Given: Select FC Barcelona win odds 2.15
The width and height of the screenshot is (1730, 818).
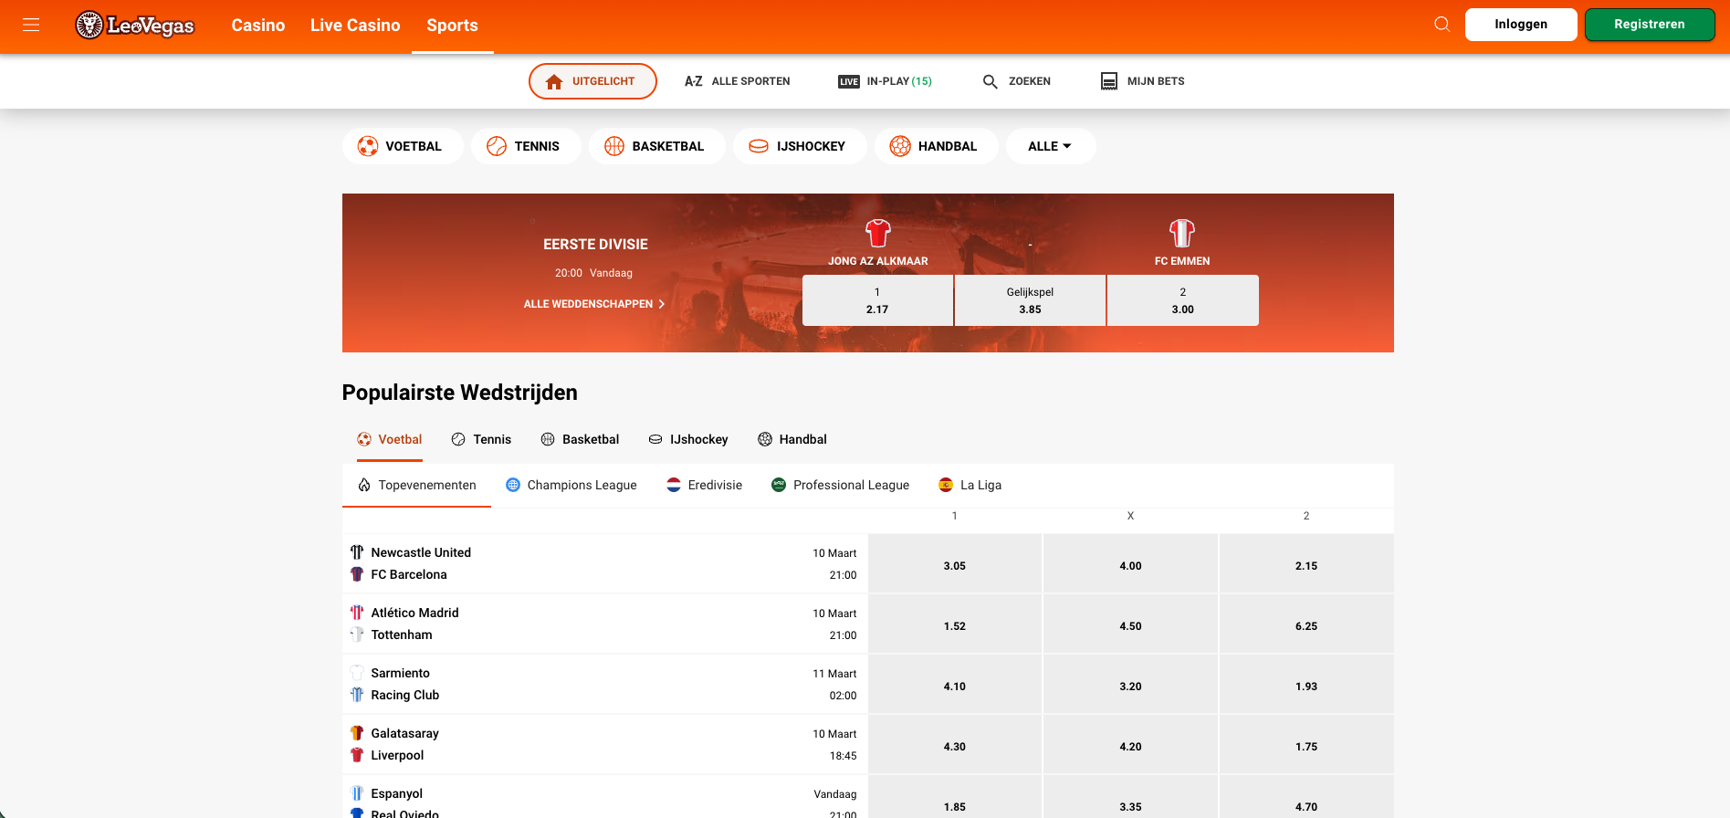Looking at the screenshot, I should [x=1306, y=564].
